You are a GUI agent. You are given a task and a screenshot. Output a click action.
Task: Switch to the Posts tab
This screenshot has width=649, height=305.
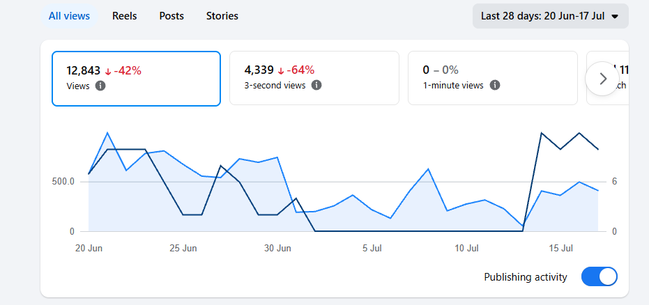click(x=171, y=16)
